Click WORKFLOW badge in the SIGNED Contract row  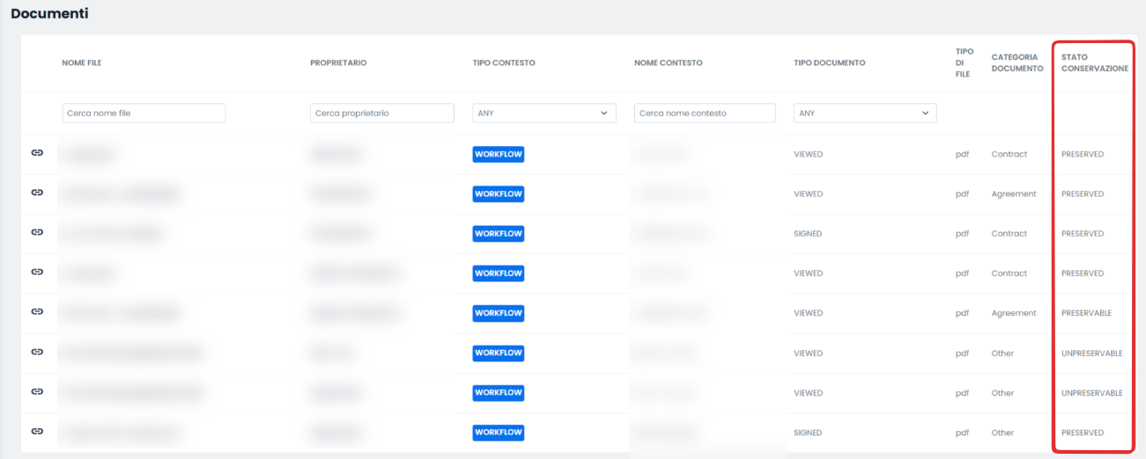click(499, 234)
